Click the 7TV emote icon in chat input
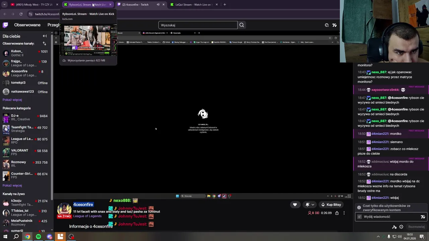The width and height of the screenshot is (429, 241). point(423,217)
